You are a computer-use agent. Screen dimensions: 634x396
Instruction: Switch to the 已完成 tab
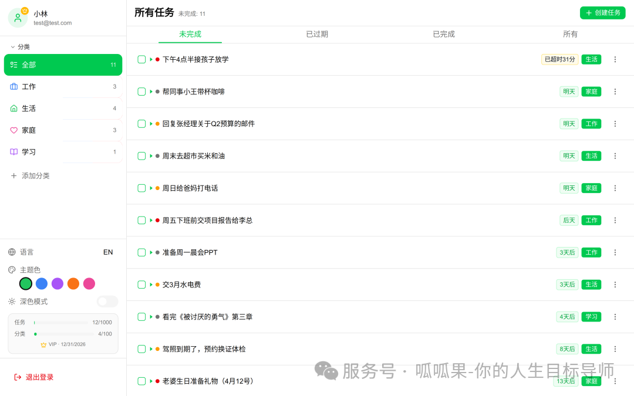[x=443, y=34]
